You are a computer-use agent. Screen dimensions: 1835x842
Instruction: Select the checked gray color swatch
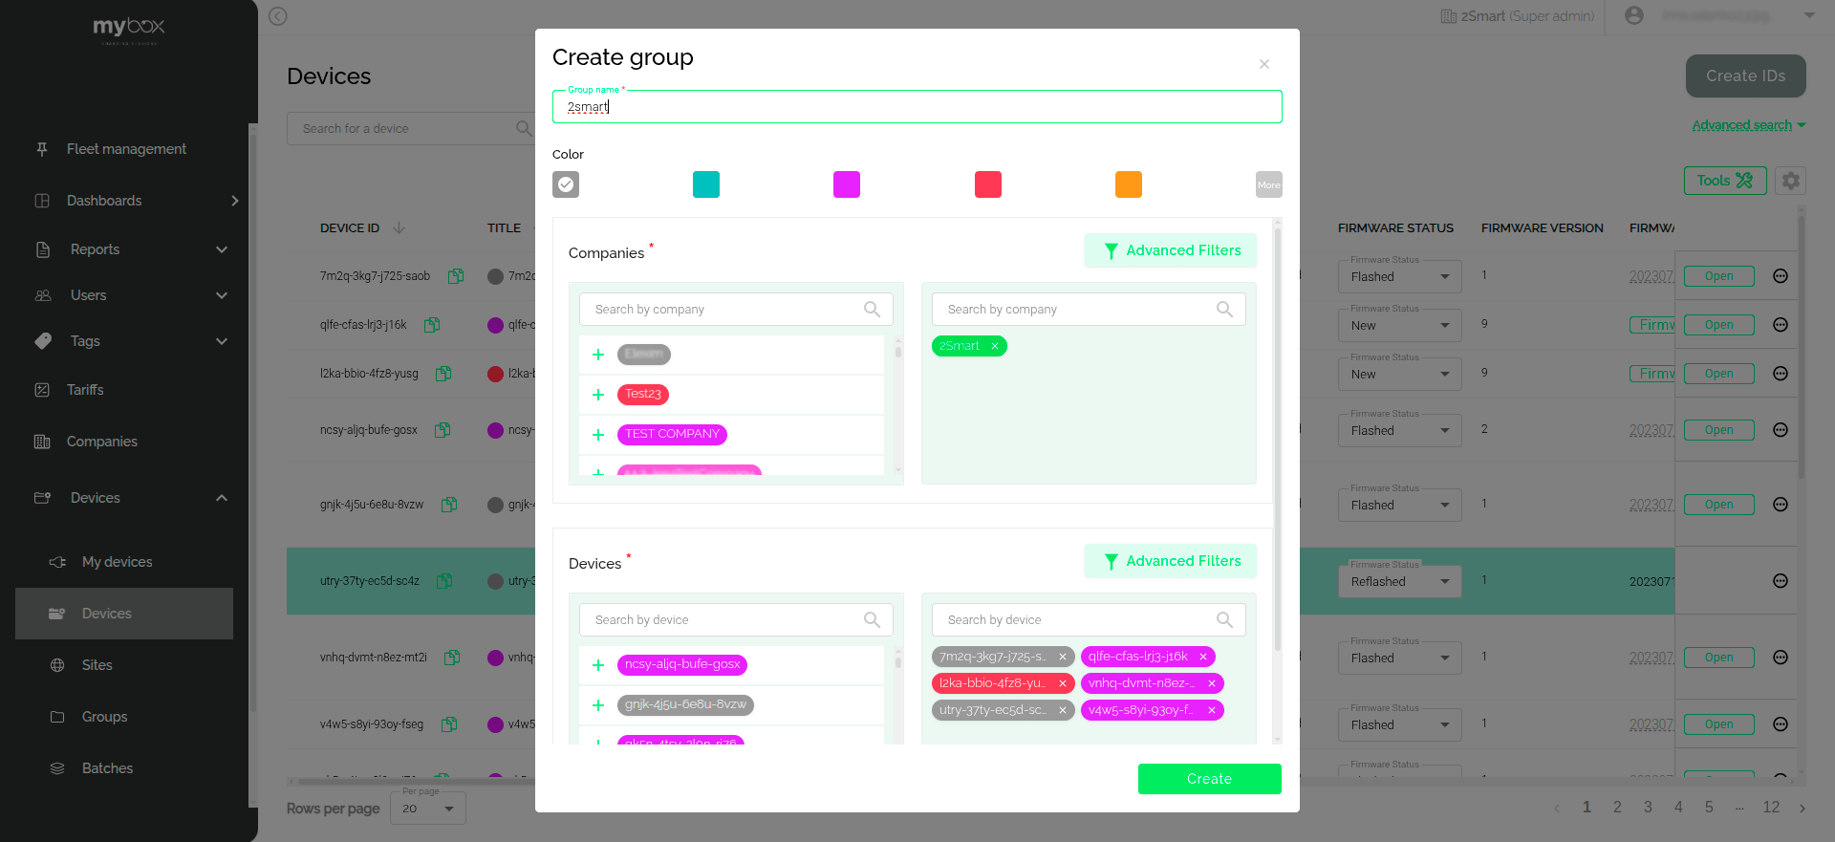pyautogui.click(x=566, y=184)
